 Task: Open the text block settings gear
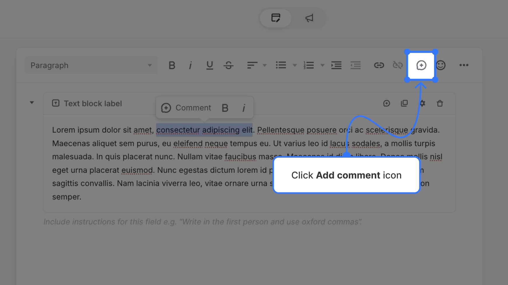tap(422, 103)
